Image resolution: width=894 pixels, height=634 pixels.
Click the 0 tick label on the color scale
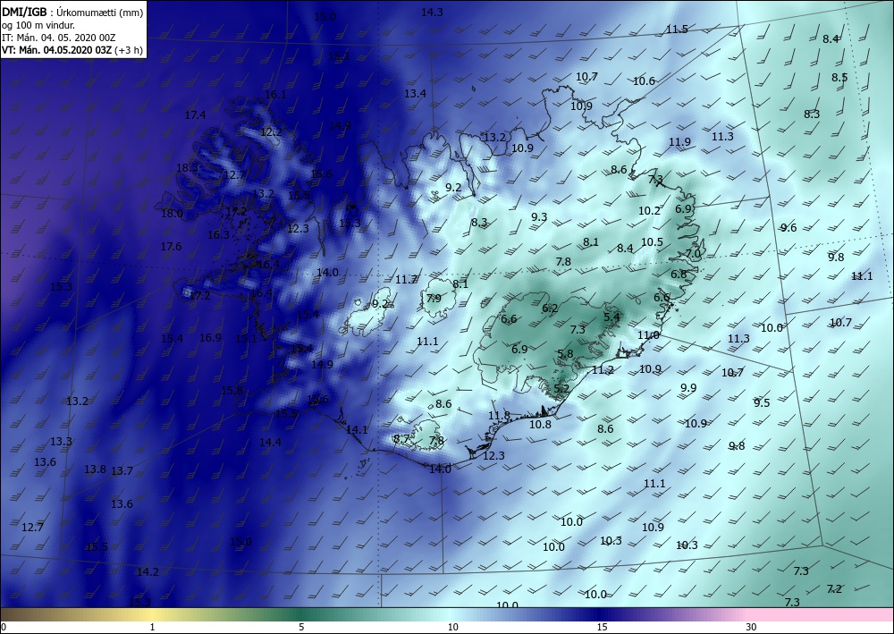point(4,627)
